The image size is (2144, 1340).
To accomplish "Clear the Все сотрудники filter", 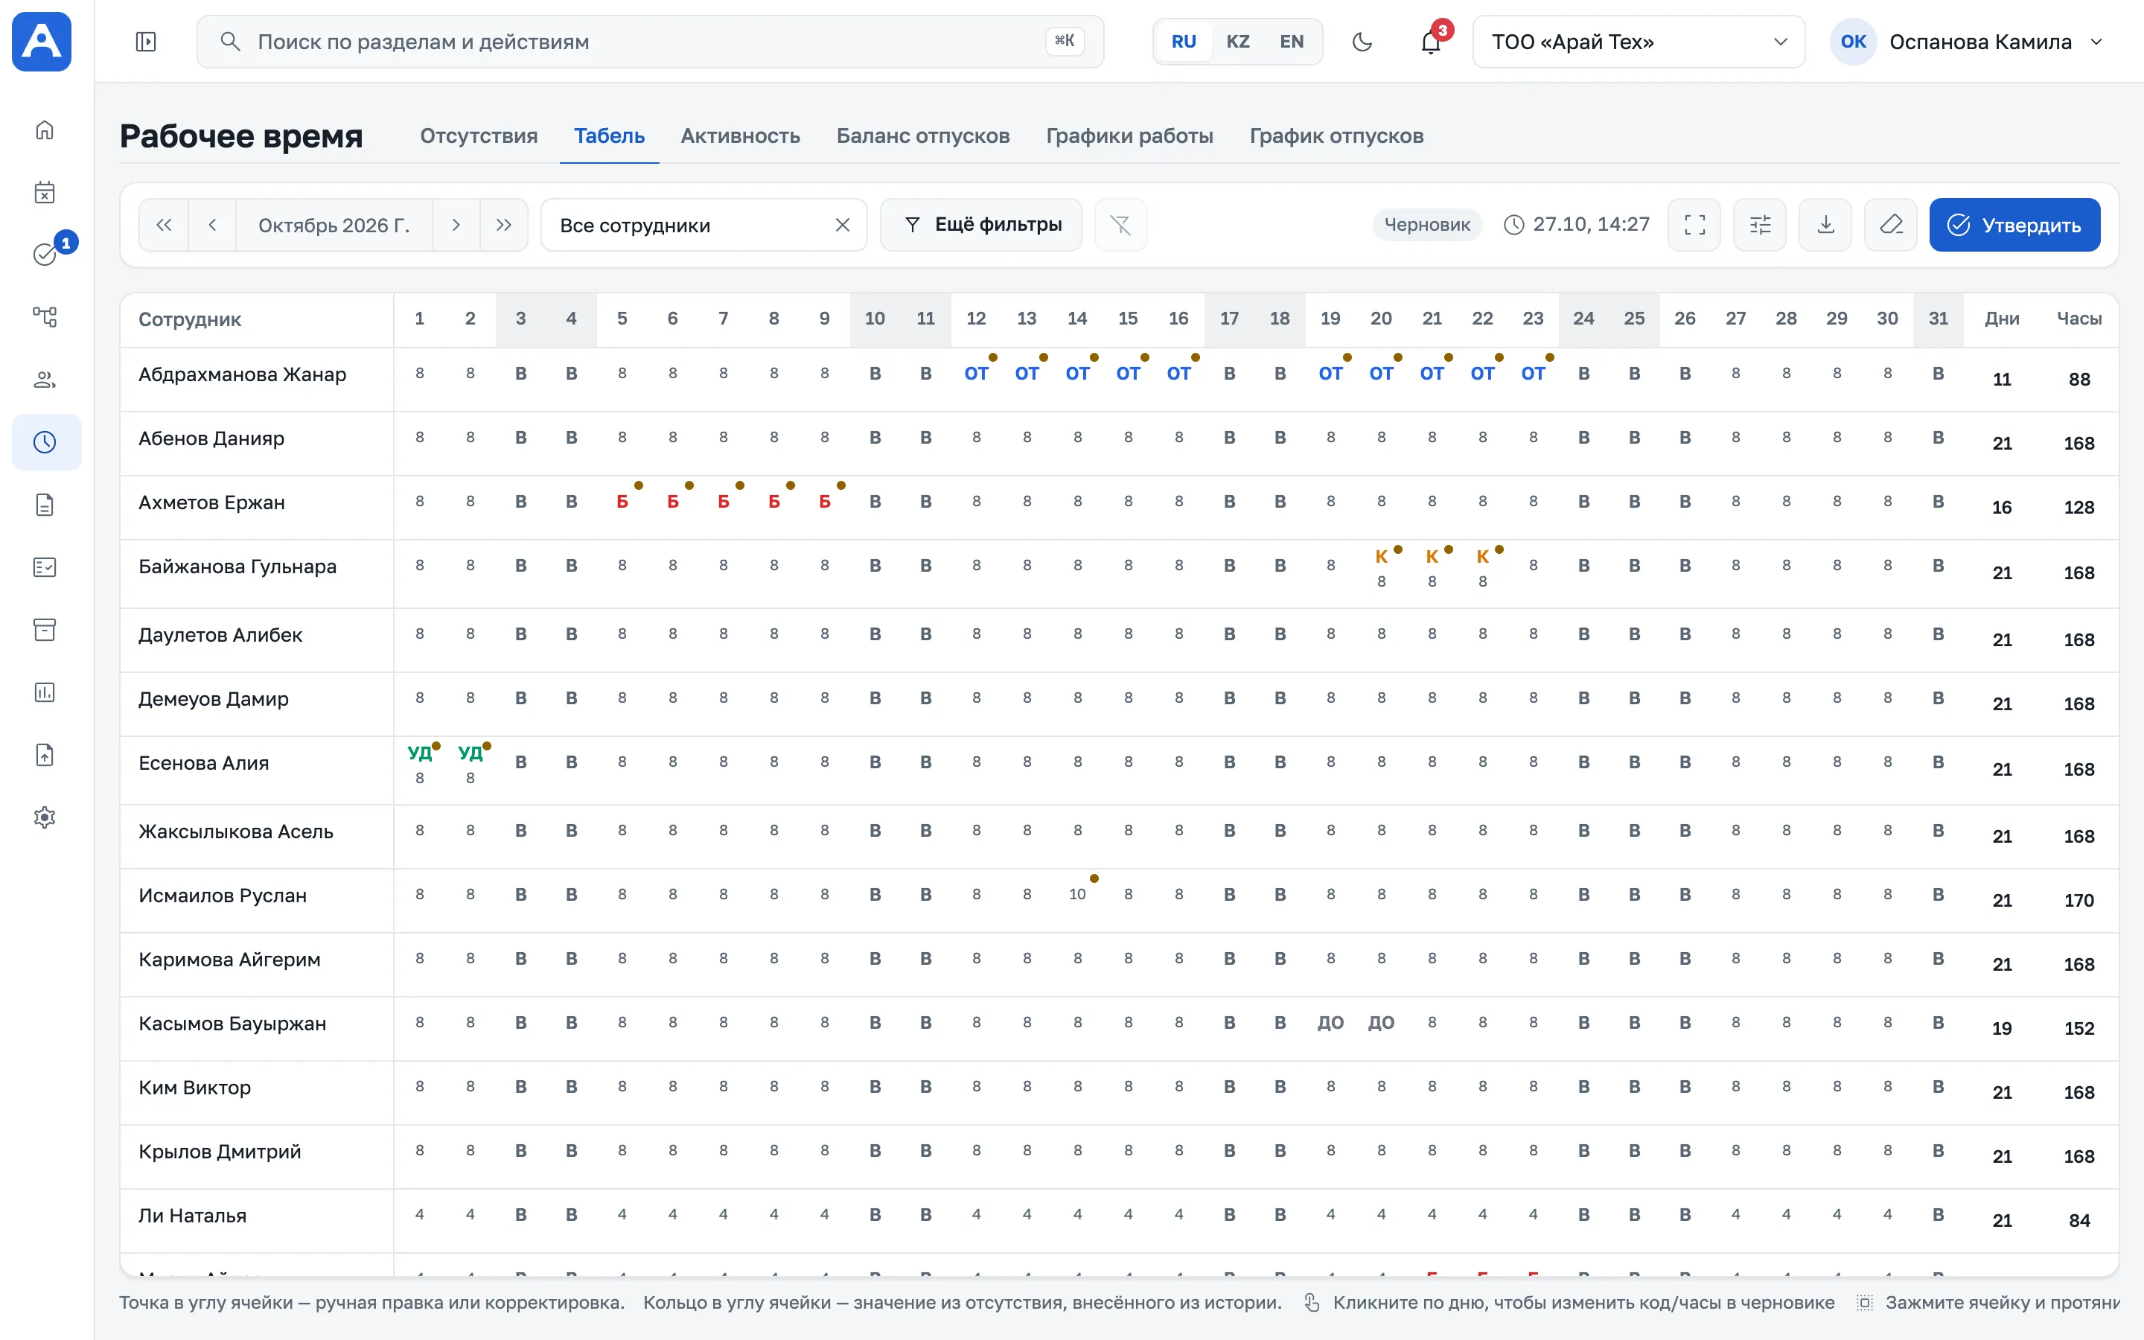I will tap(843, 225).
